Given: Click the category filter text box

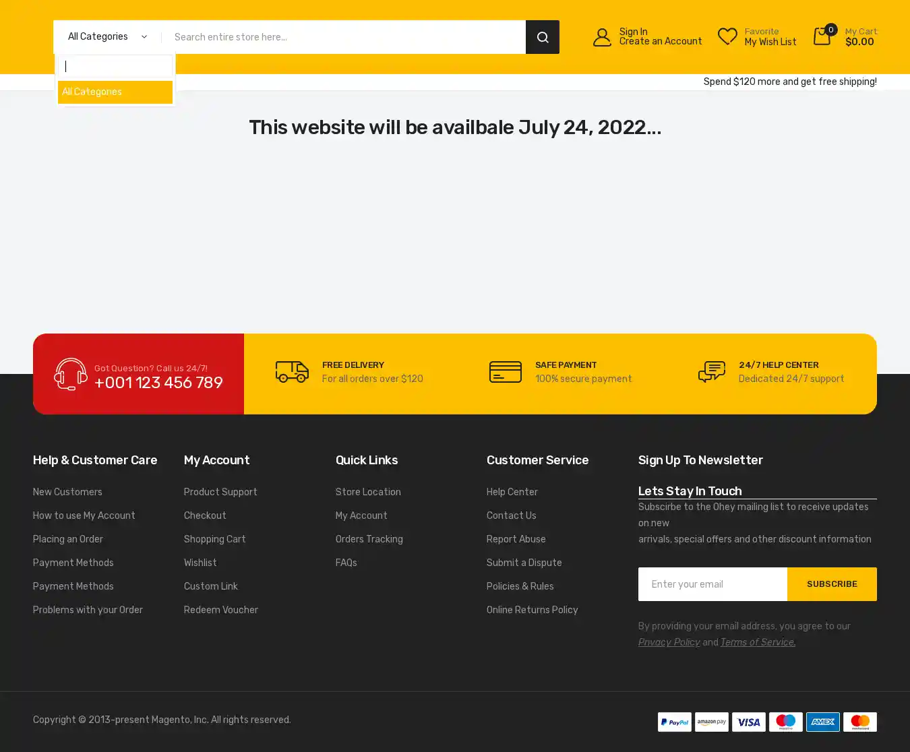Looking at the screenshot, I should click(x=115, y=67).
